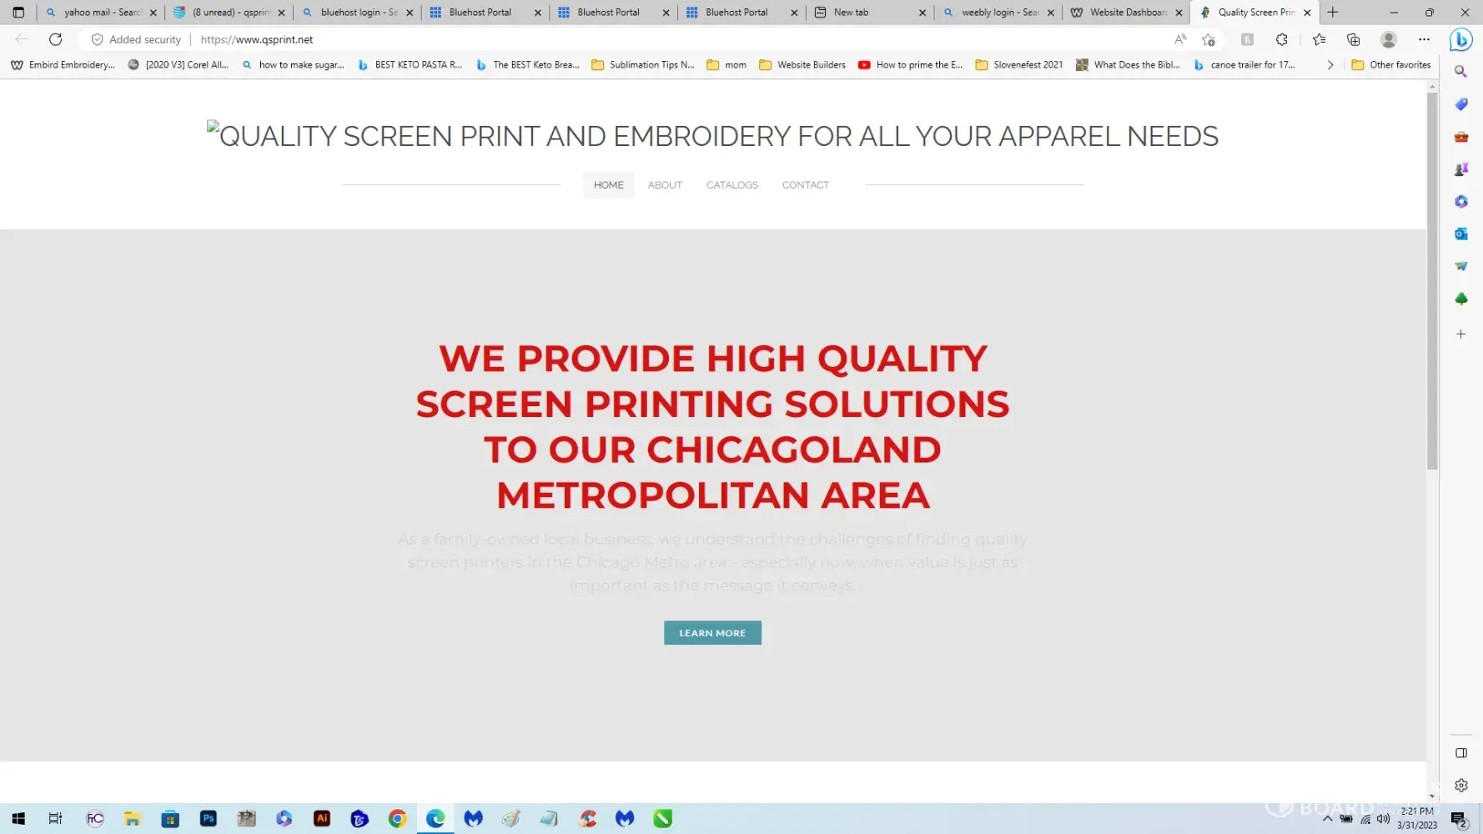Add this page to favorites star icon
Screen dimensions: 1483x834
coord(1209,39)
